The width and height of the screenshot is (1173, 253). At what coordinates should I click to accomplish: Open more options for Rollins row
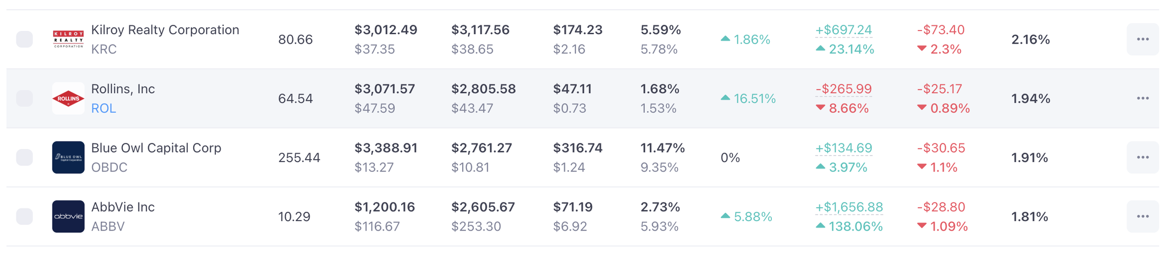[x=1143, y=98]
